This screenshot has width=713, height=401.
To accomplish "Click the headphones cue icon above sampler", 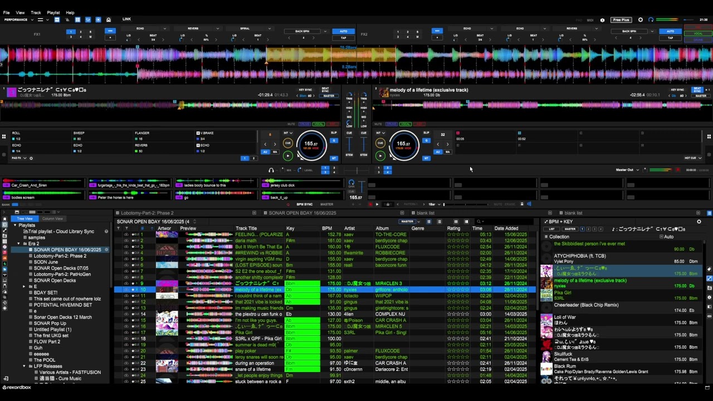I will coord(271,170).
